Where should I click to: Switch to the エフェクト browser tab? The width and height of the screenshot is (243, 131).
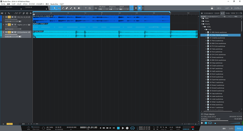tap(217, 13)
